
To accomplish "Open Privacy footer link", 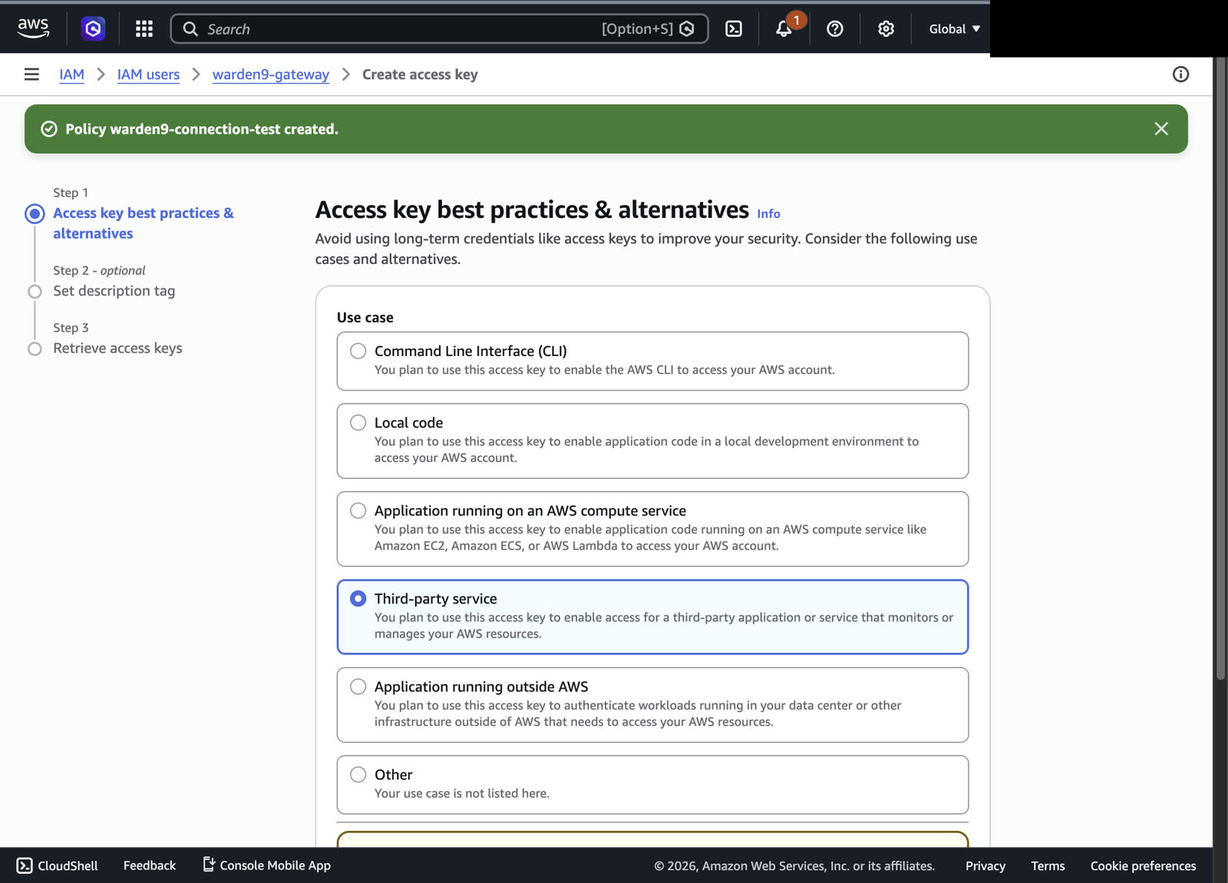I will [985, 866].
